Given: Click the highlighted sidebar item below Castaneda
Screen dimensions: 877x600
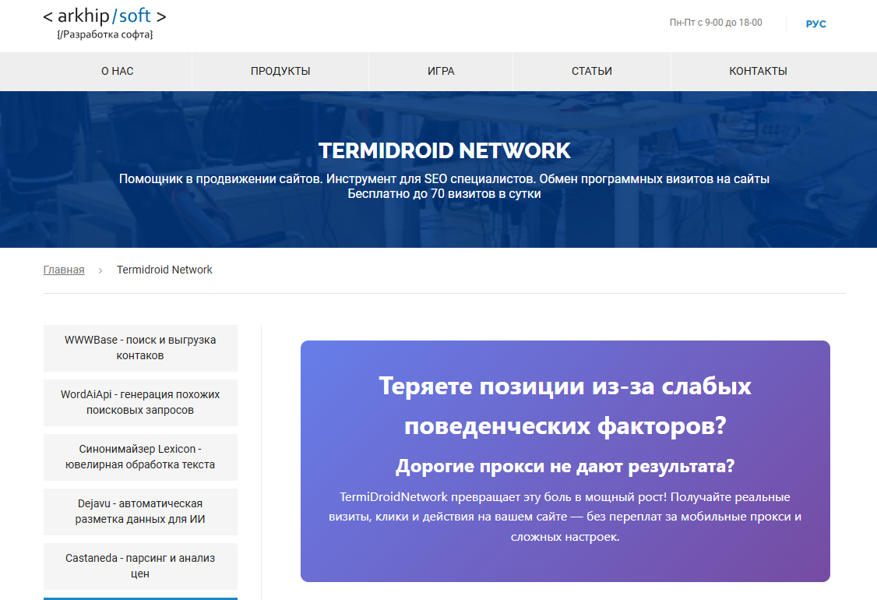Looking at the screenshot, I should 140,598.
